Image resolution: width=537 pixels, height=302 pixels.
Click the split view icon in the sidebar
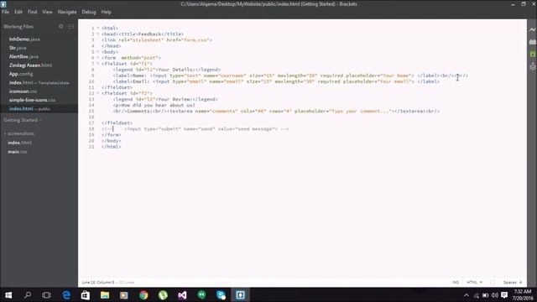click(70, 26)
